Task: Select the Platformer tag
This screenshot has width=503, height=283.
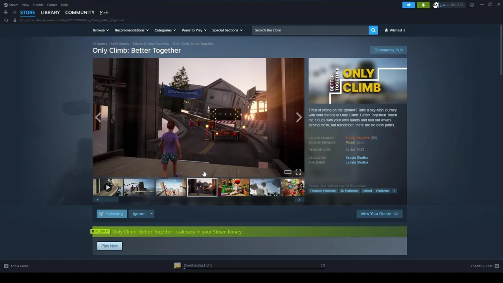Action: click(383, 191)
